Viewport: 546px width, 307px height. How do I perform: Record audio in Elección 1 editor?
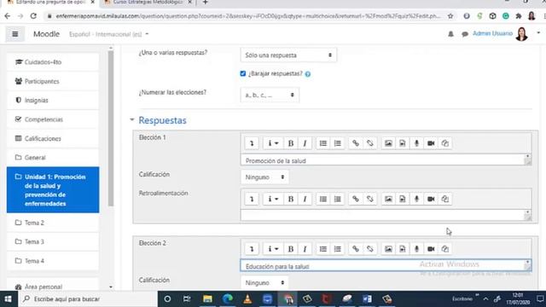click(x=416, y=143)
